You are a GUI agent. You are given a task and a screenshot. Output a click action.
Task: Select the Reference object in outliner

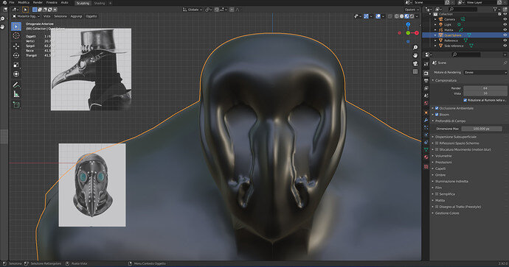[x=451, y=40]
